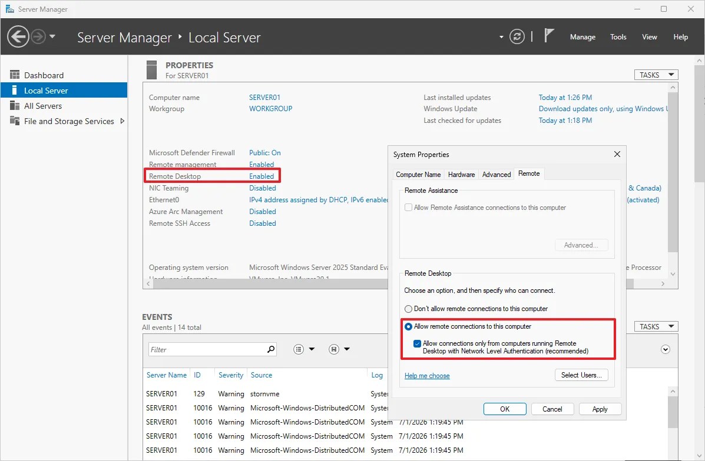Image resolution: width=705 pixels, height=461 pixels.
Task: Open the Help menu
Action: click(x=680, y=37)
